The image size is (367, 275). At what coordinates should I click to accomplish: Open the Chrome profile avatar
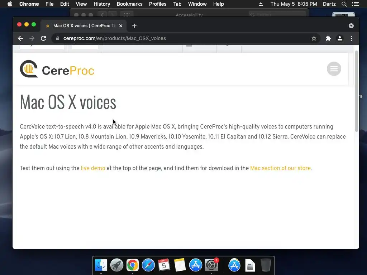(340, 38)
